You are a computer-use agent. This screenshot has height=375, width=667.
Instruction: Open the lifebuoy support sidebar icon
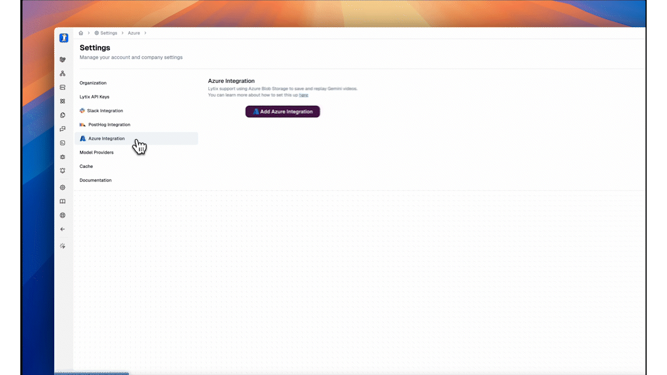63,215
